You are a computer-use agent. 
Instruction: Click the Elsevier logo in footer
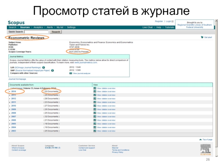tap(205, 150)
